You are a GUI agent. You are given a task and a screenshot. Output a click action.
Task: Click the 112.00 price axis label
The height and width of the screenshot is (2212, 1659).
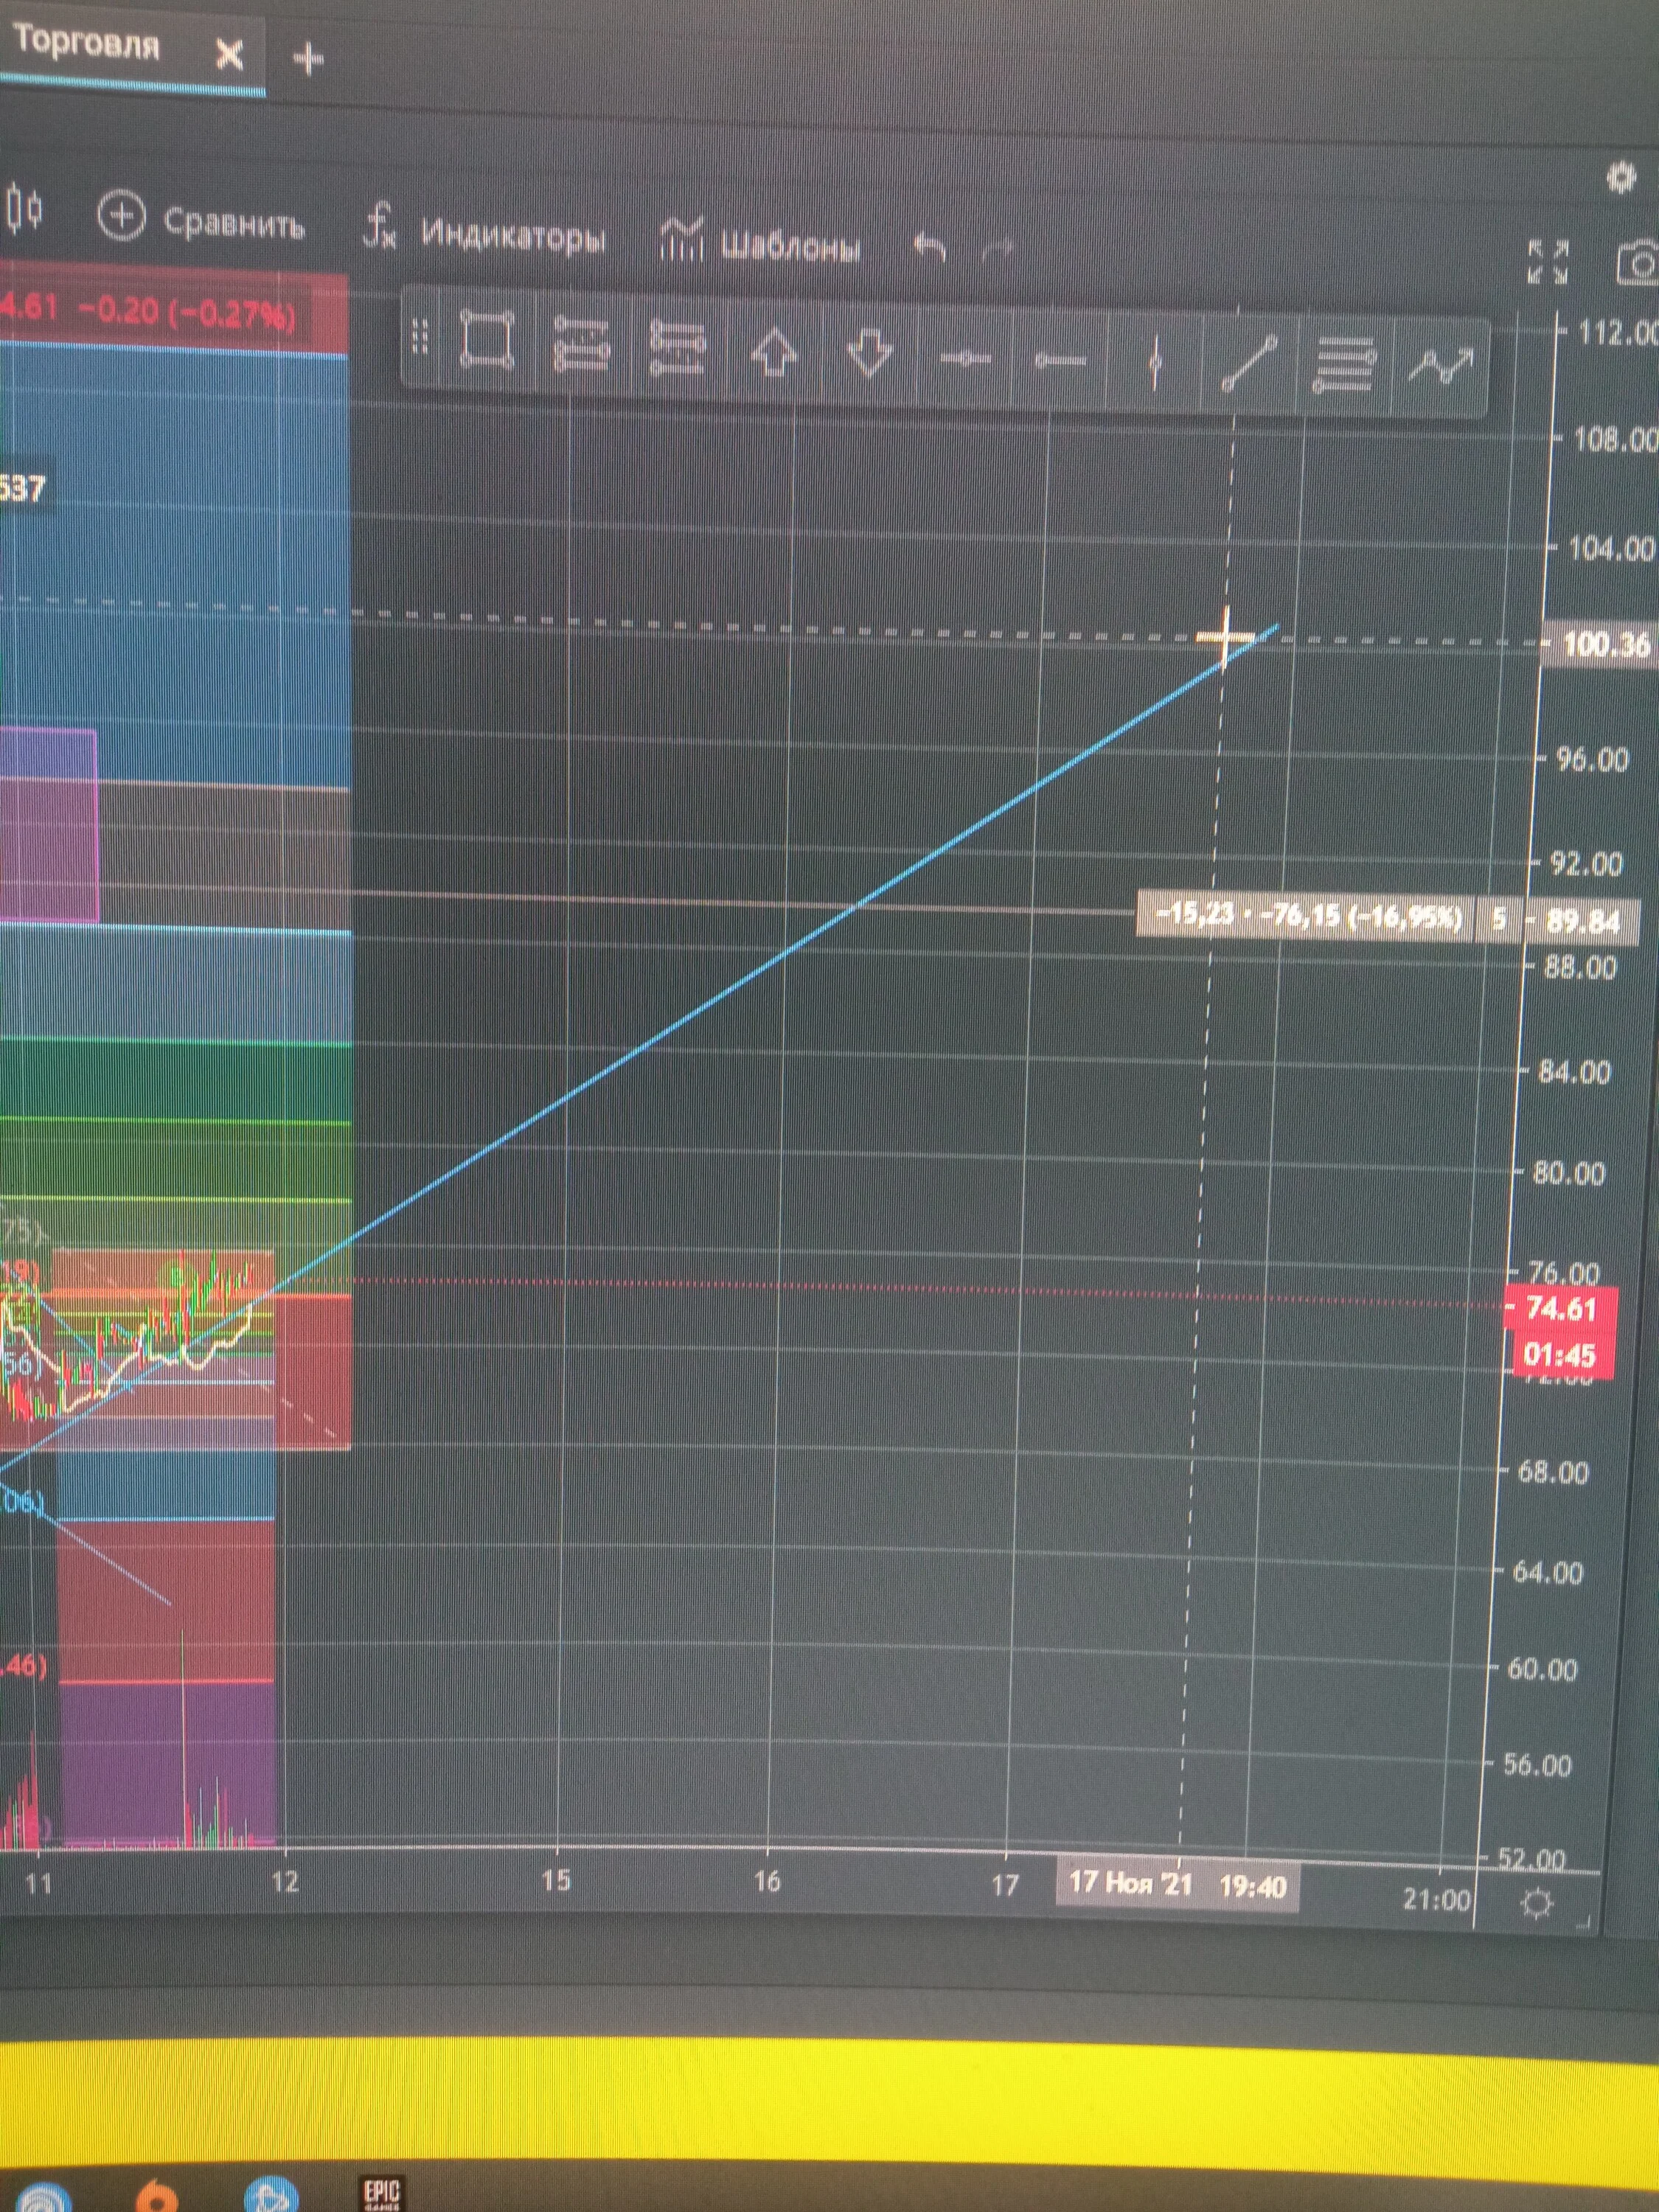pyautogui.click(x=1617, y=332)
